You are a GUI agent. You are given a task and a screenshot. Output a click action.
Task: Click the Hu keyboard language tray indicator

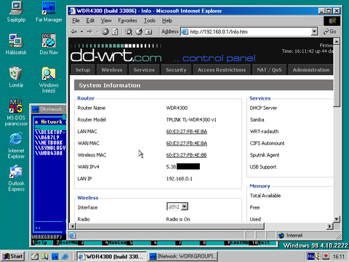coord(310,256)
